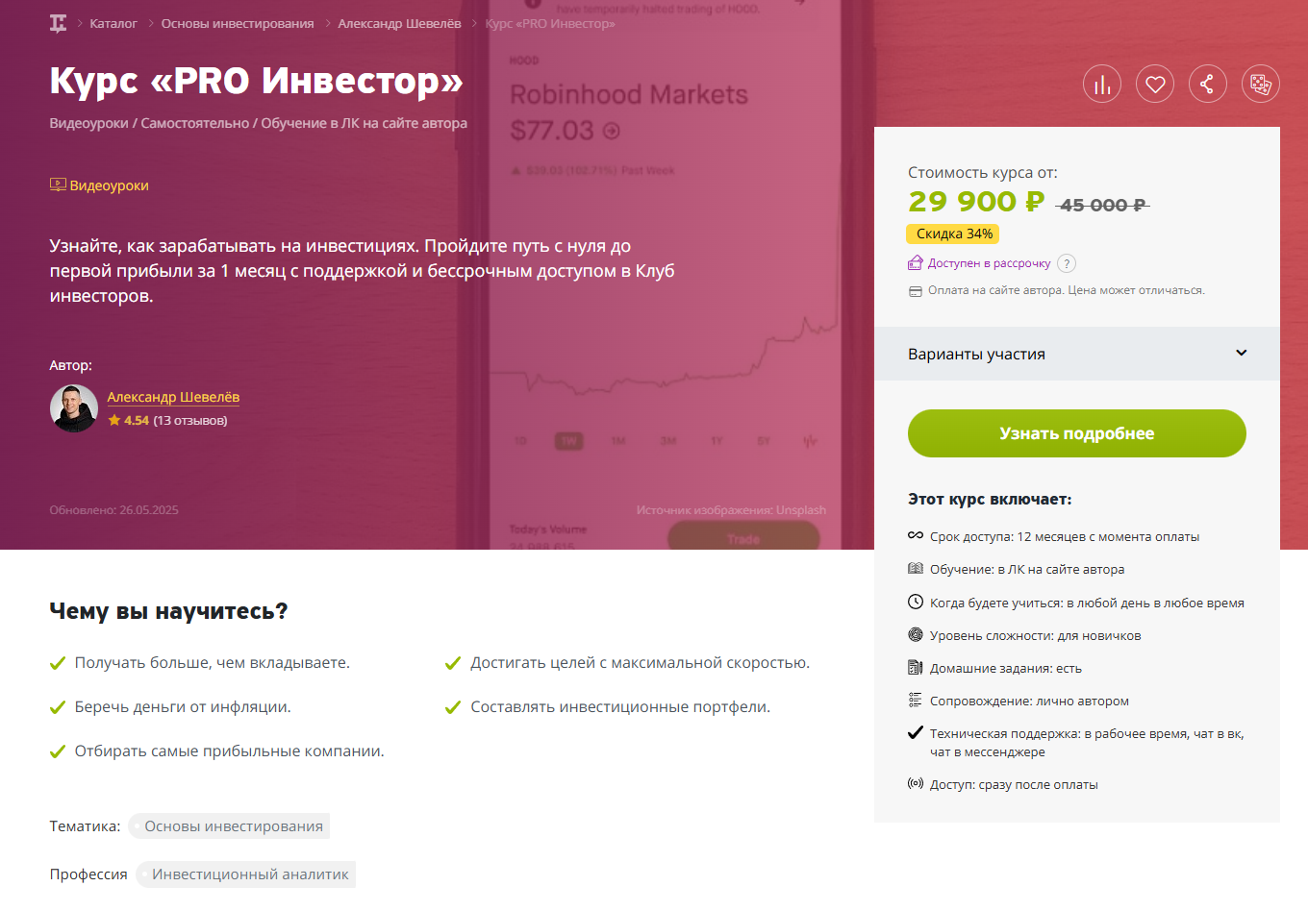Click Доступен в рассрочку link
This screenshot has width=1308, height=911.
pos(989,263)
